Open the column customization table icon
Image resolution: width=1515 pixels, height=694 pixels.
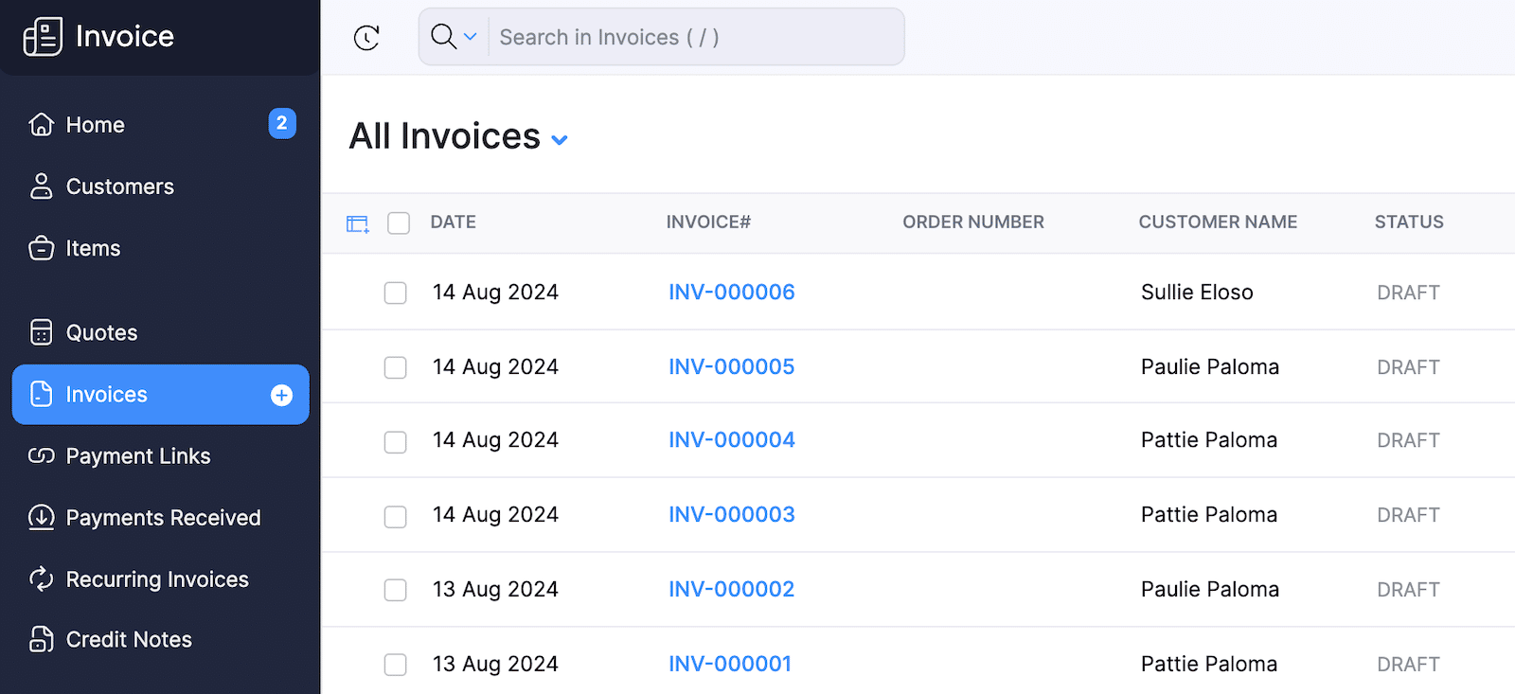pyautogui.click(x=357, y=222)
